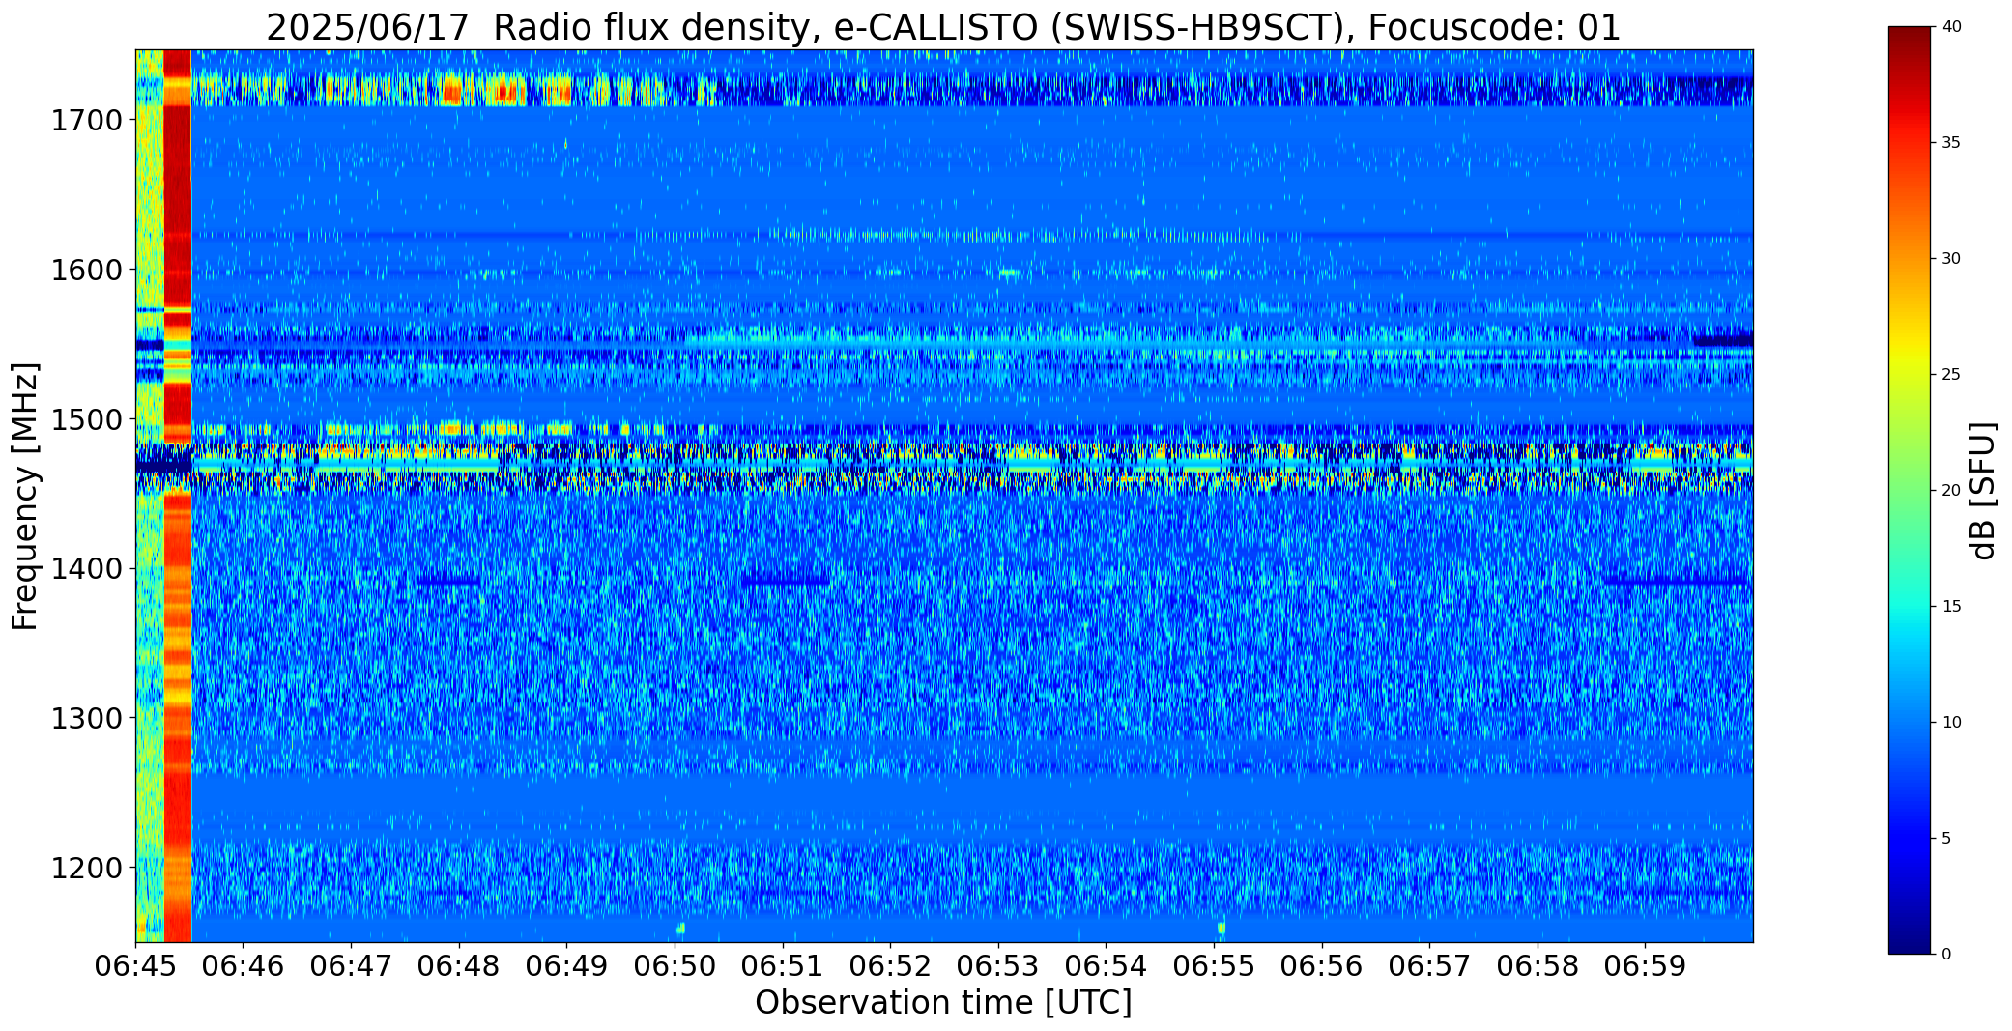Click the 06:56 time tick label

point(1322,965)
